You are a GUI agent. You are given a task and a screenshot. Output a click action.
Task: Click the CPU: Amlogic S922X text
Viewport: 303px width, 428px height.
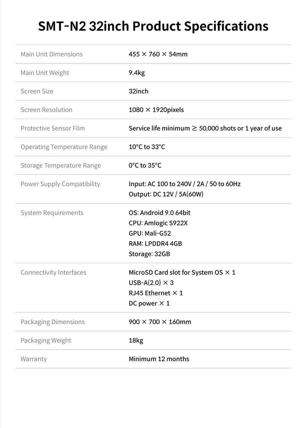158,223
